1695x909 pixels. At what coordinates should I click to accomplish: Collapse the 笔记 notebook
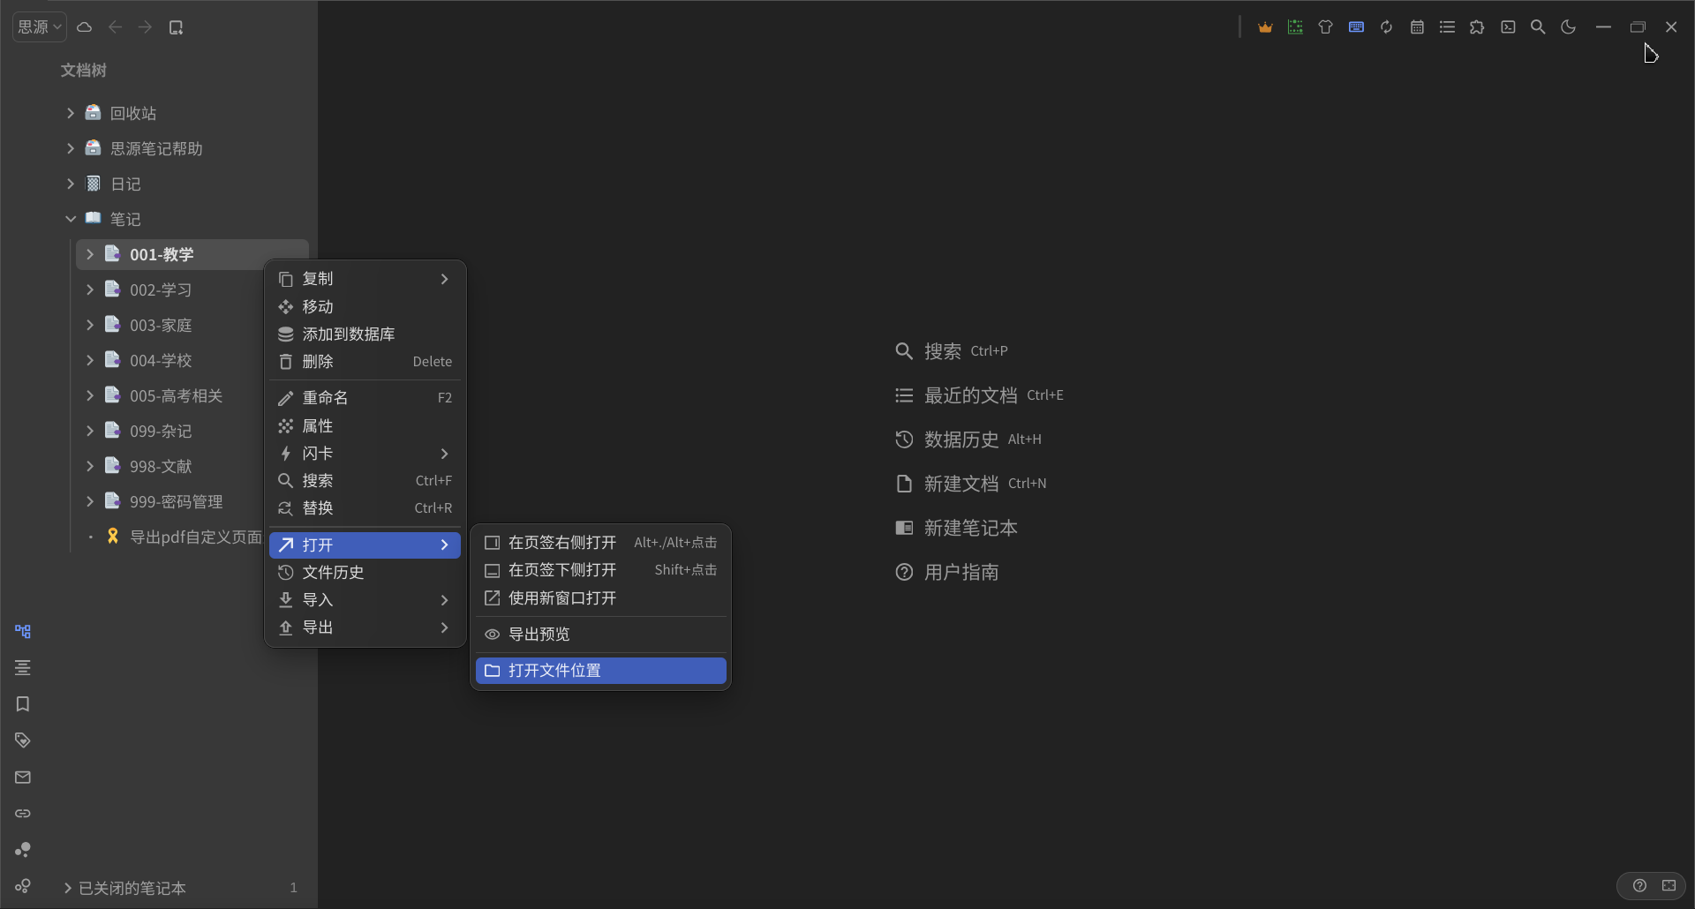71,219
